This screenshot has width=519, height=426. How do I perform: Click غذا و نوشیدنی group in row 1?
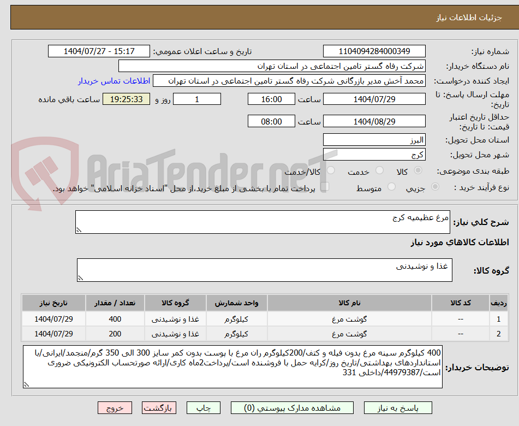point(175,319)
